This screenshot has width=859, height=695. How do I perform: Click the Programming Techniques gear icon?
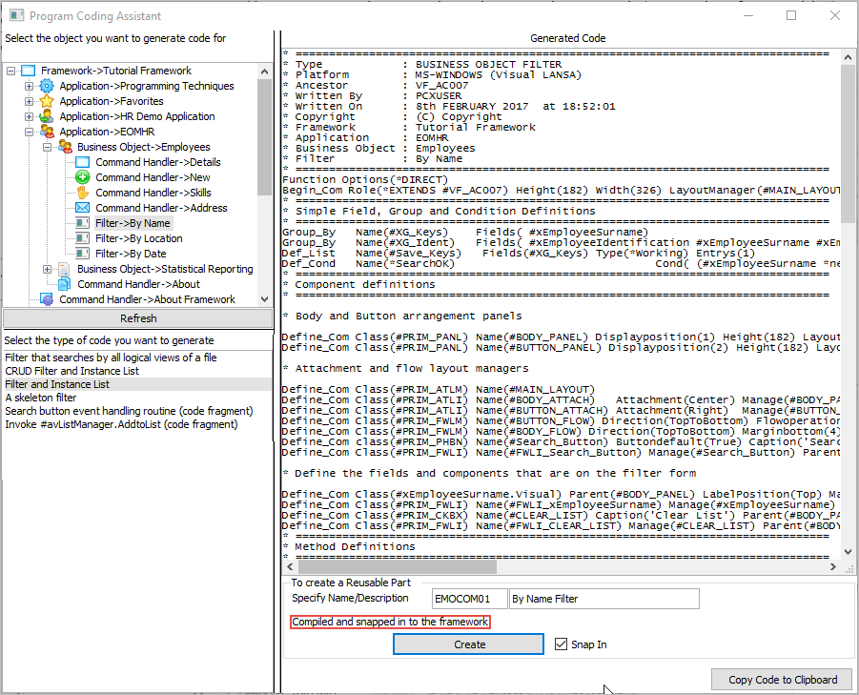click(x=47, y=86)
